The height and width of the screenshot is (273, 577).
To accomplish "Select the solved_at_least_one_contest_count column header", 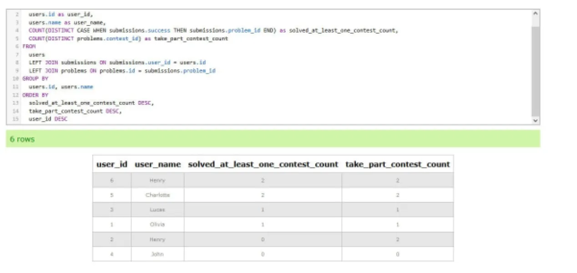I will pyautogui.click(x=263, y=164).
